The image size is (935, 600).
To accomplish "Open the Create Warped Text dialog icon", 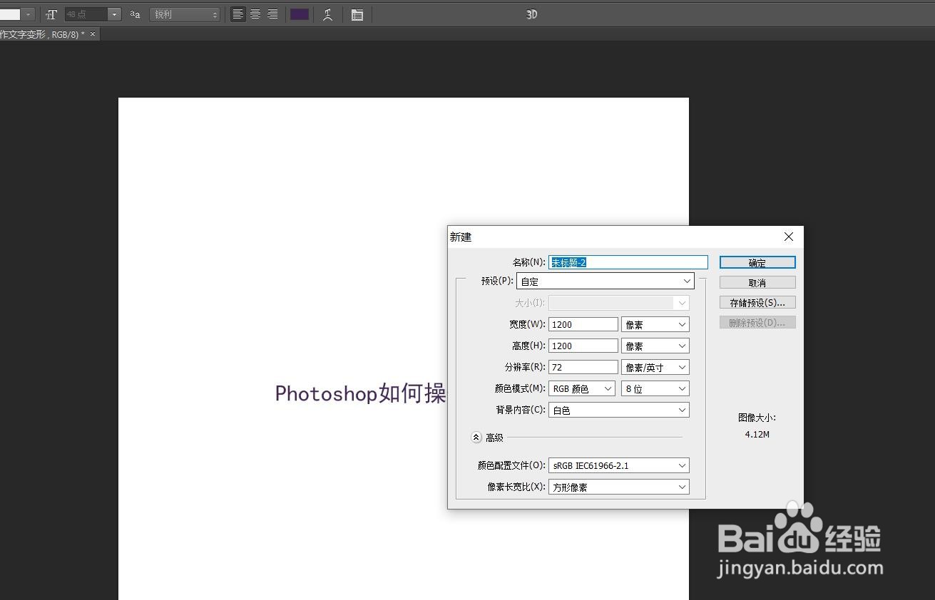I will pos(327,14).
